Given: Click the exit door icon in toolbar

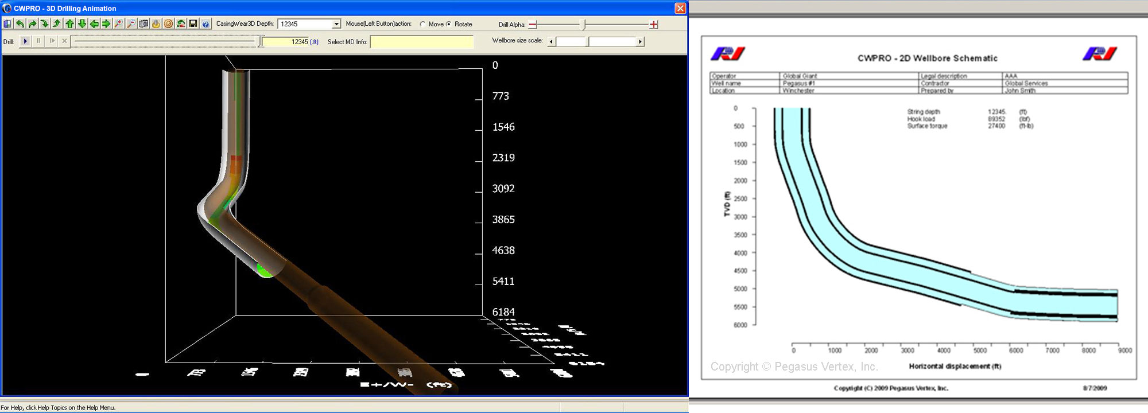Looking at the screenshot, I should [7, 24].
